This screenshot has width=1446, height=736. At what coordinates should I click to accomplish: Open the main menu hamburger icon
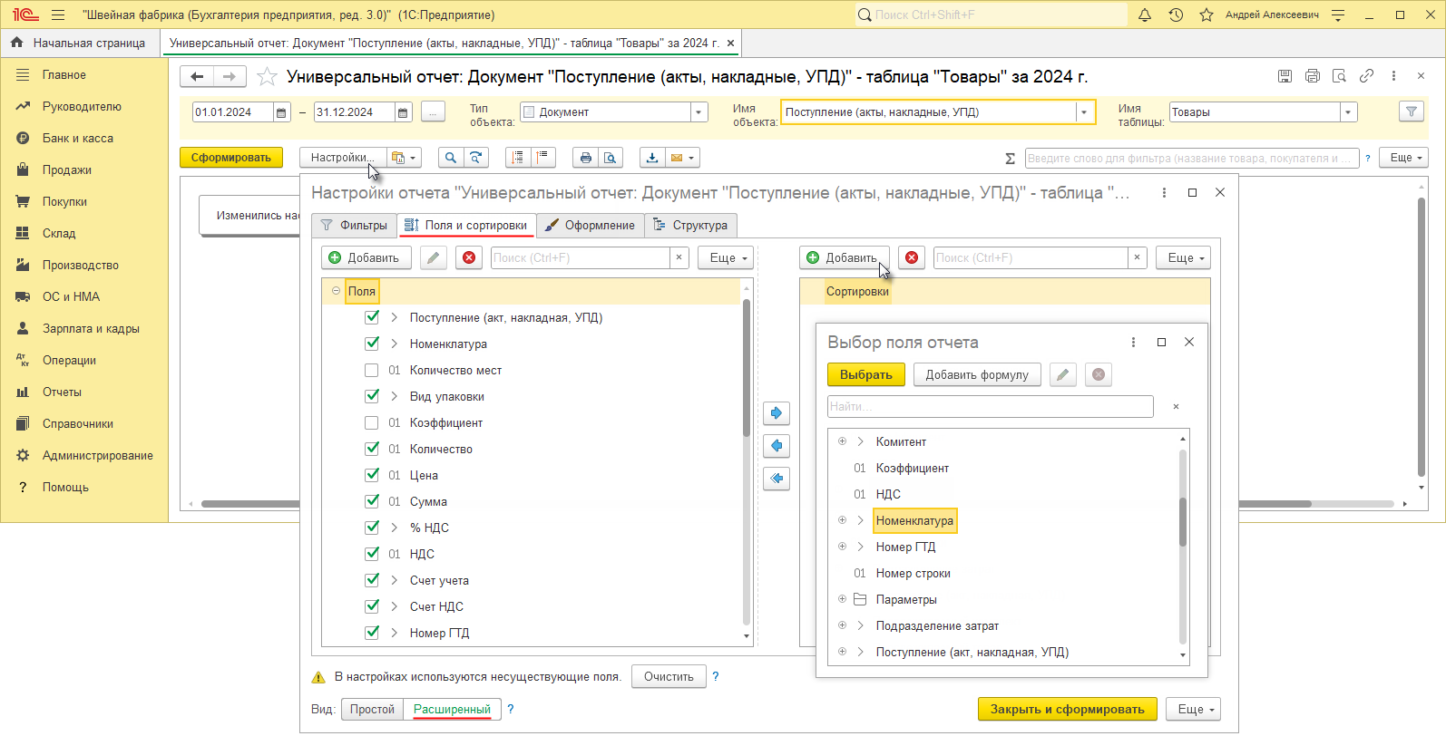(x=58, y=15)
